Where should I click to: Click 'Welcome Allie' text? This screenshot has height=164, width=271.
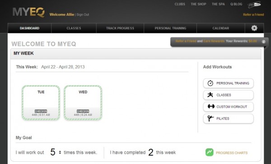point(62,14)
